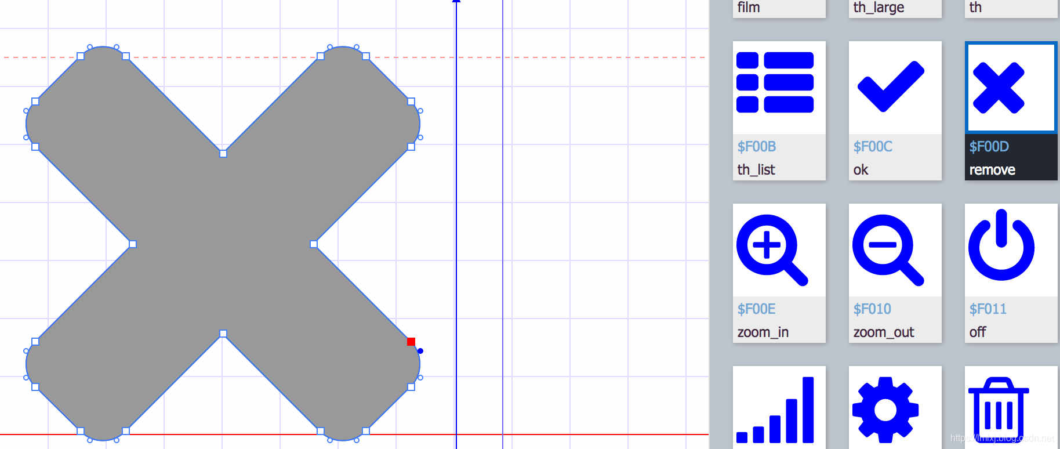
Task: Select the trash can glyph
Action: coord(999,410)
